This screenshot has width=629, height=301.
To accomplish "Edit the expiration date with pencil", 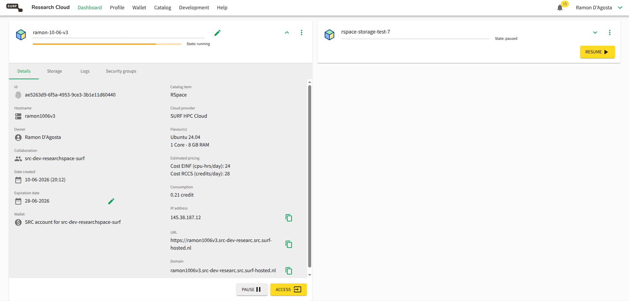I will [x=111, y=201].
